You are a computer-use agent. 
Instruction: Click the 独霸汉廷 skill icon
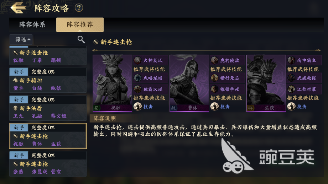click(x=137, y=89)
